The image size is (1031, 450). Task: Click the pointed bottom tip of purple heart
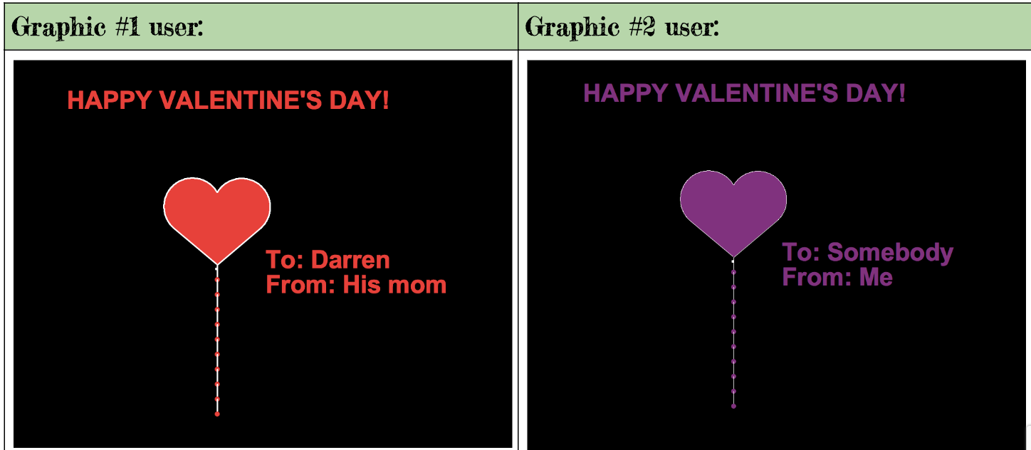click(733, 255)
